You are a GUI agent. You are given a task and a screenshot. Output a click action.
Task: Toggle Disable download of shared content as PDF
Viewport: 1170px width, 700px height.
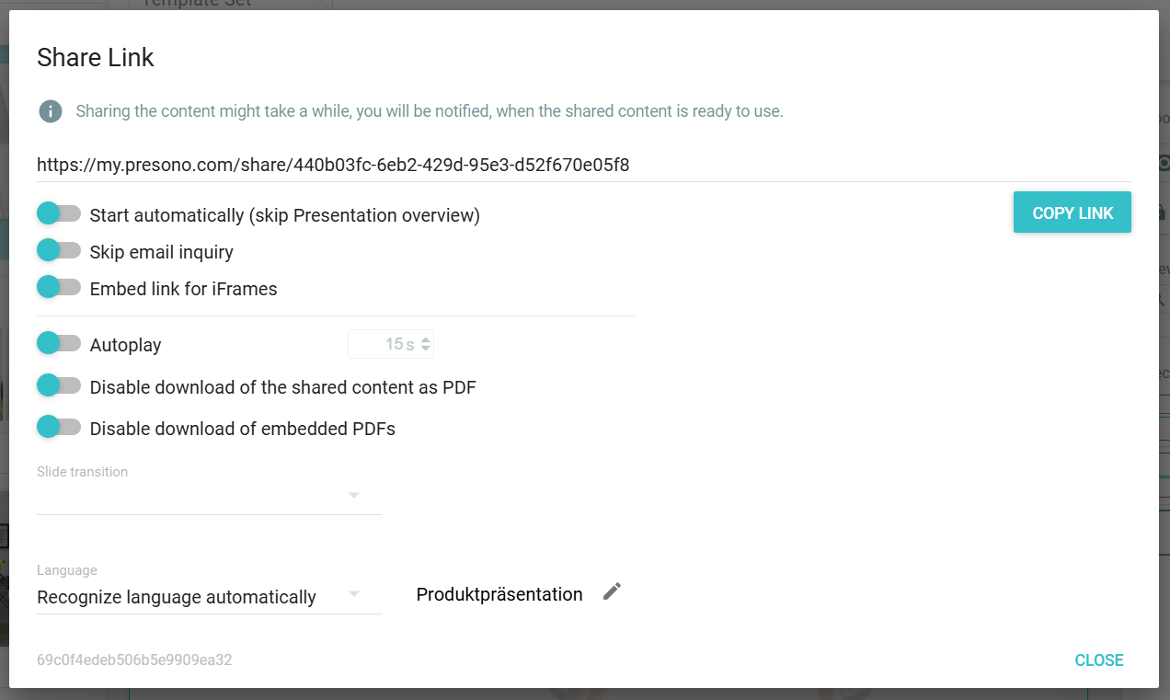[59, 385]
